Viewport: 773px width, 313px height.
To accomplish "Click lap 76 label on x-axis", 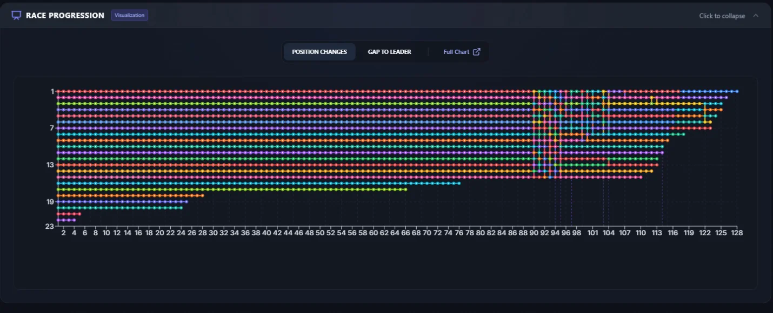I will (x=459, y=233).
